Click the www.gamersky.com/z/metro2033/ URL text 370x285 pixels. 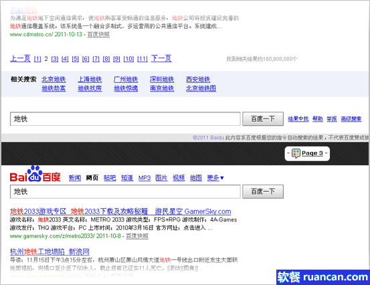52,236
